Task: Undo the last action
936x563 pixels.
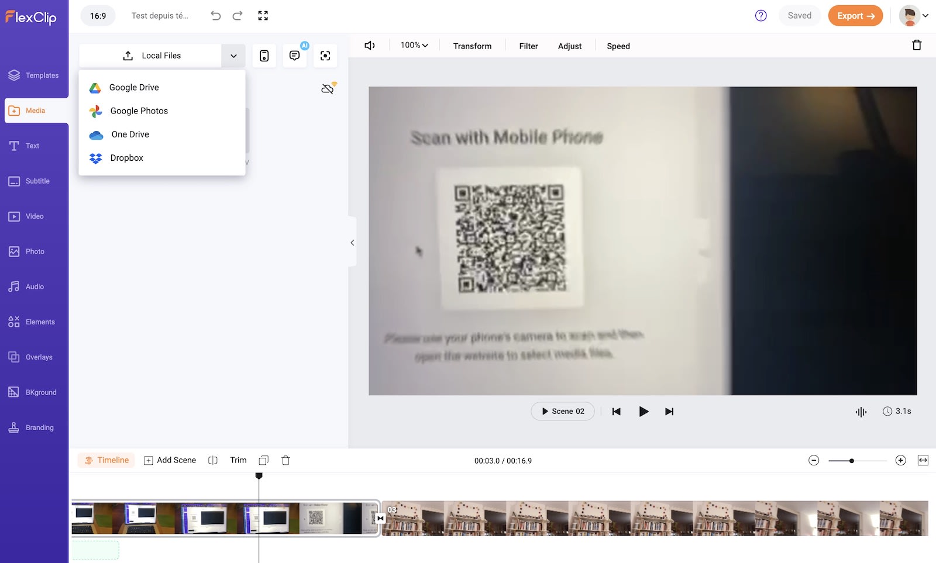Action: (216, 16)
